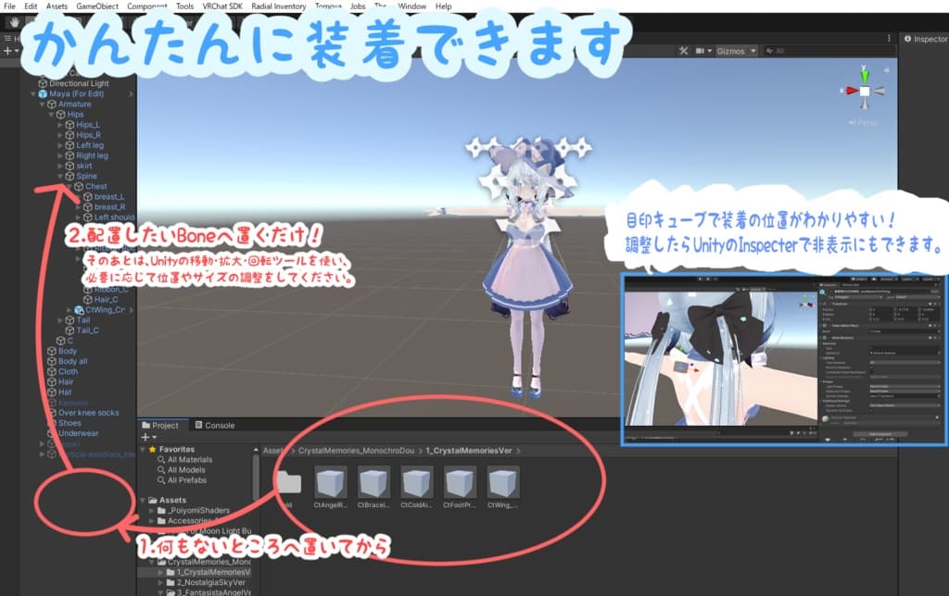The image size is (949, 596).
Task: Click the Favorites star icon in the Project panel
Action: [153, 449]
